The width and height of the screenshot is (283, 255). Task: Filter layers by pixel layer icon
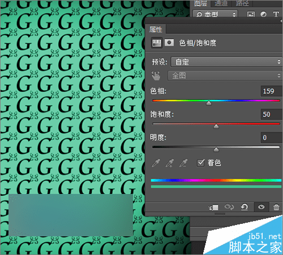251,14
